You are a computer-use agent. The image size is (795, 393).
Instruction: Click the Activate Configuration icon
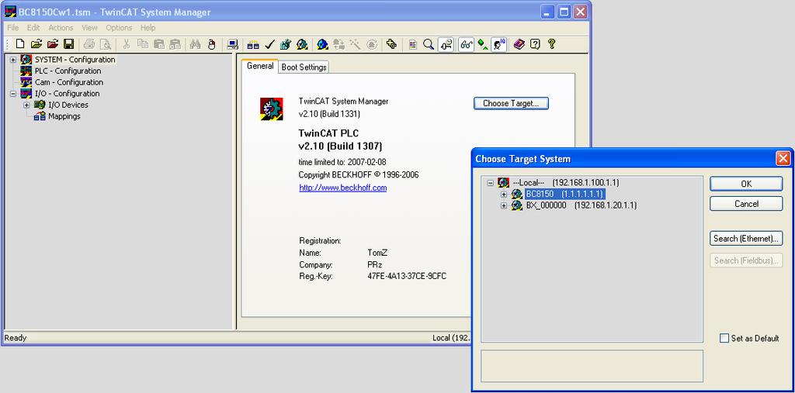pos(286,44)
